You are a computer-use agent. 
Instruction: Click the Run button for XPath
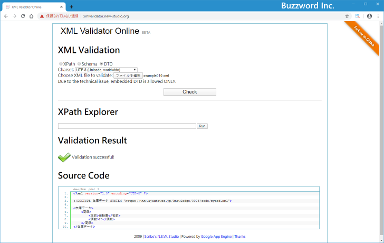point(202,126)
